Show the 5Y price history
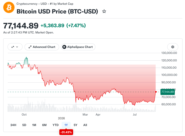 (75, 125)
